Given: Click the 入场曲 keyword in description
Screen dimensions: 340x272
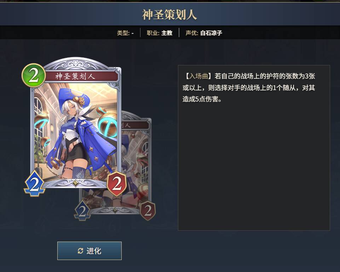Looking at the screenshot, I should pyautogui.click(x=198, y=76).
